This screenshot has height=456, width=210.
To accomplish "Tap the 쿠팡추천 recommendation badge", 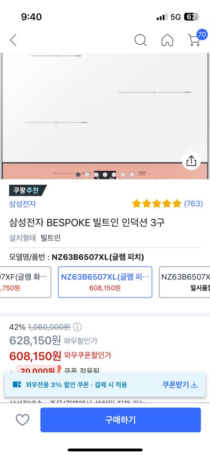I will tap(28, 190).
